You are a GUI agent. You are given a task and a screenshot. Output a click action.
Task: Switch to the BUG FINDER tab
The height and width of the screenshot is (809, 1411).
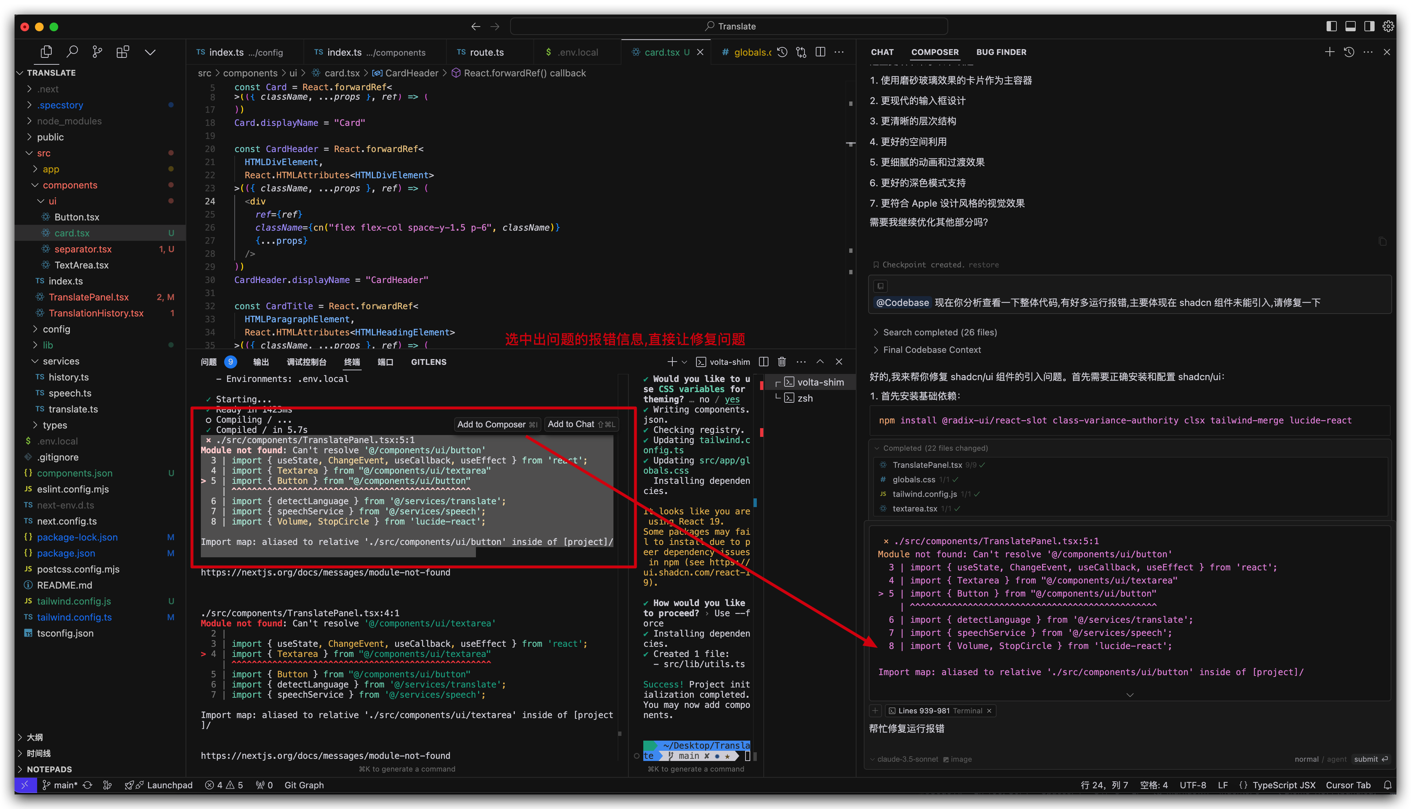pyautogui.click(x=1001, y=52)
